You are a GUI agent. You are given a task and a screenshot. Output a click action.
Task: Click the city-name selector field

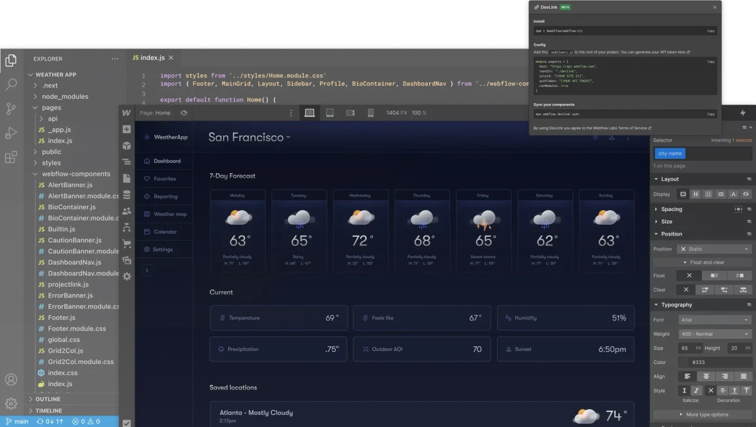click(670, 153)
